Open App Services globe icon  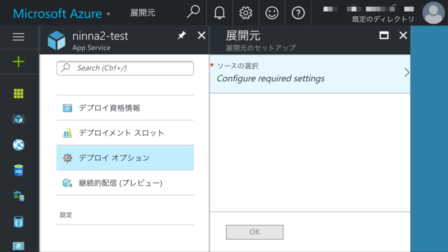(18, 145)
